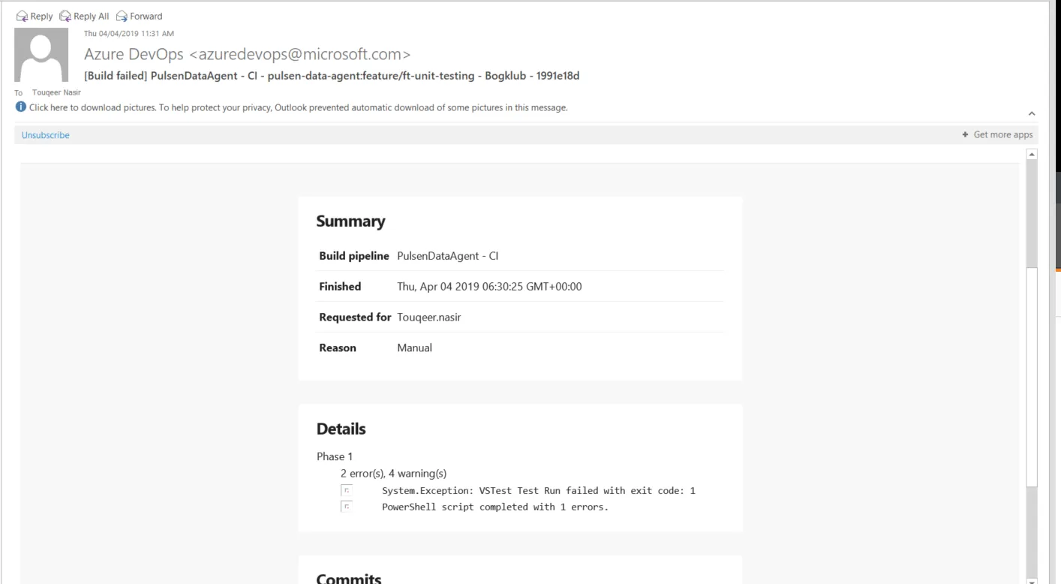Select the reason value 'Manual'
The width and height of the screenshot is (1061, 584).
[414, 348]
